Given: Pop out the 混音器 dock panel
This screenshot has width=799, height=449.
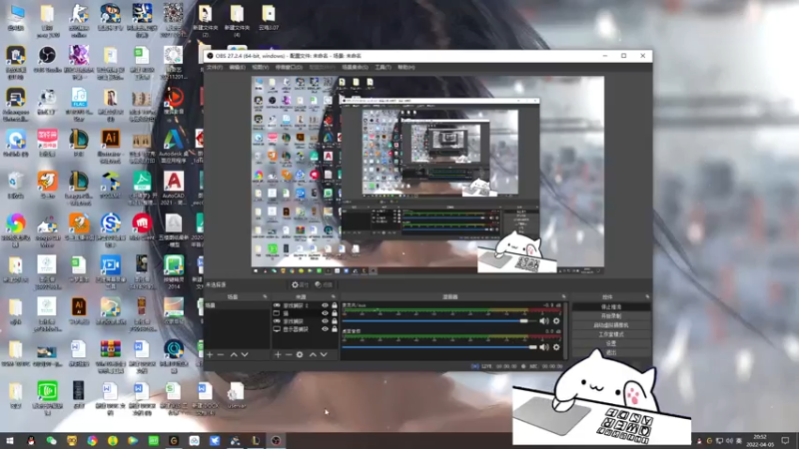Looking at the screenshot, I should pos(563,296).
